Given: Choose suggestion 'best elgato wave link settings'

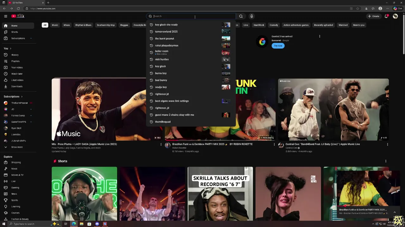Looking at the screenshot, I should [191, 101].
